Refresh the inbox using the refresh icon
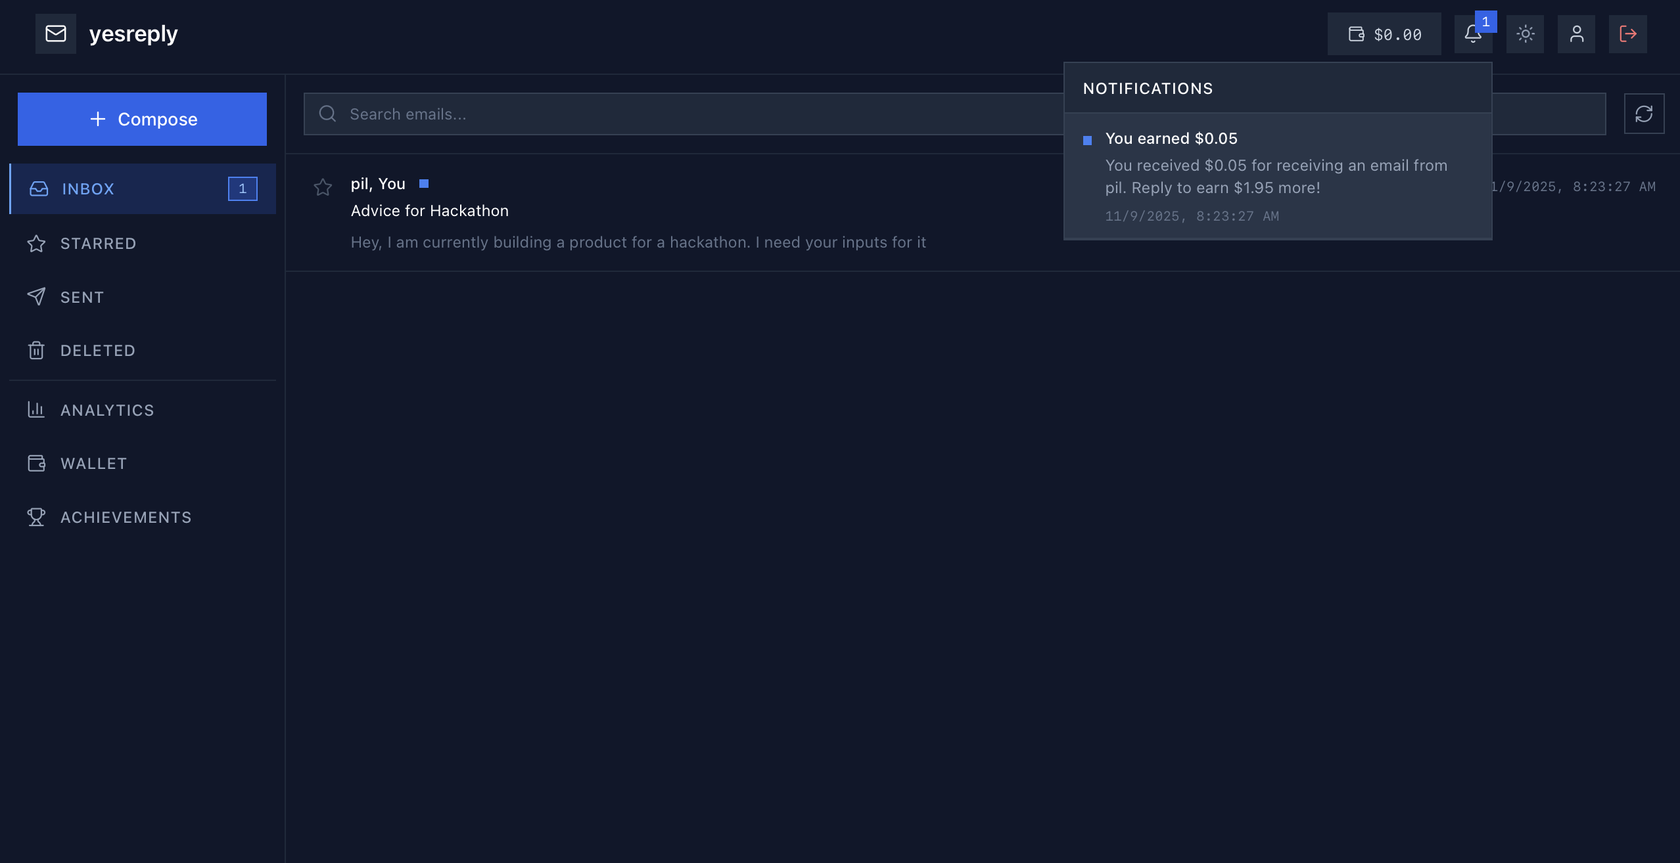 1644,114
